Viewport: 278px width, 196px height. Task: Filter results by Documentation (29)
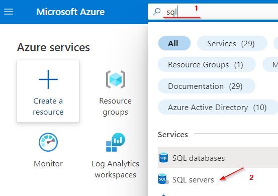pos(207,86)
